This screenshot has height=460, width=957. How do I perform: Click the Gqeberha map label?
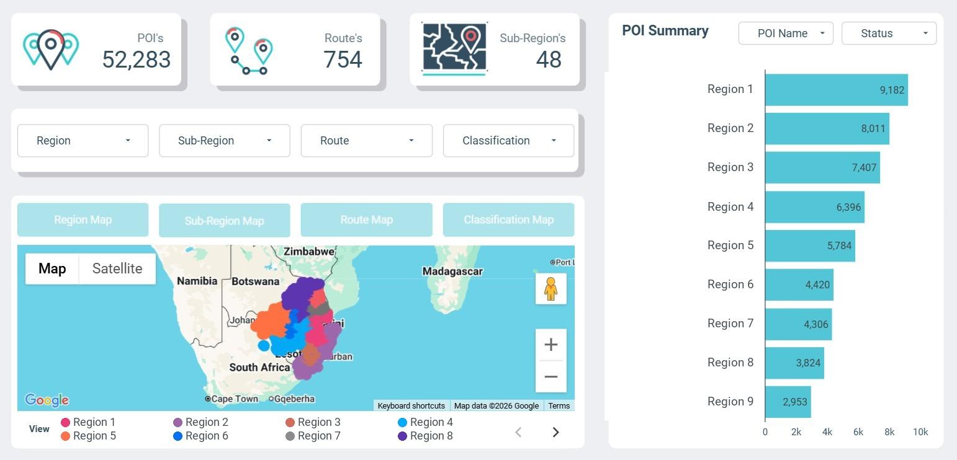(x=294, y=399)
